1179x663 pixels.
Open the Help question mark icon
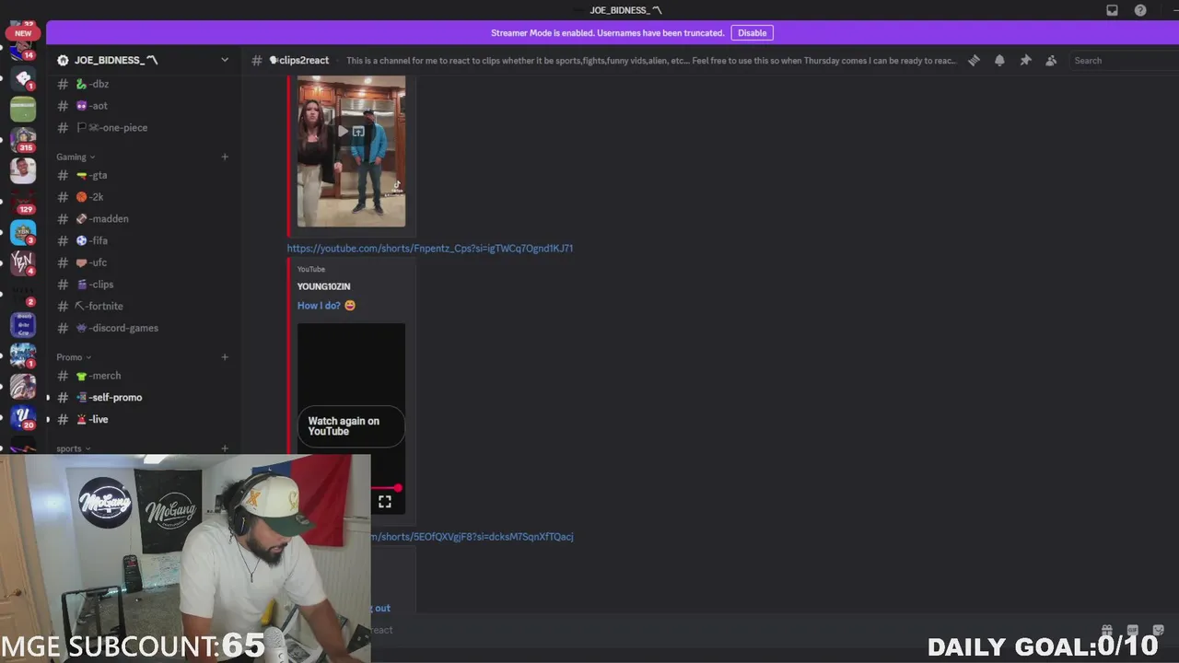point(1140,10)
